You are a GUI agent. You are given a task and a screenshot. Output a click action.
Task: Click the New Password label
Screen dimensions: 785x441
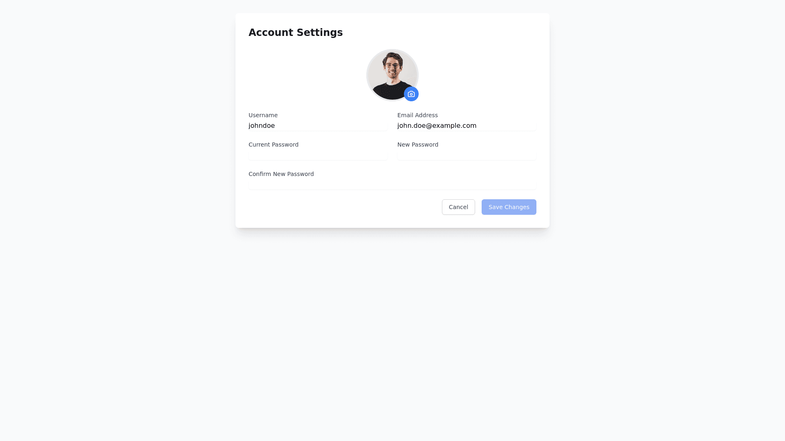pyautogui.click(x=418, y=145)
